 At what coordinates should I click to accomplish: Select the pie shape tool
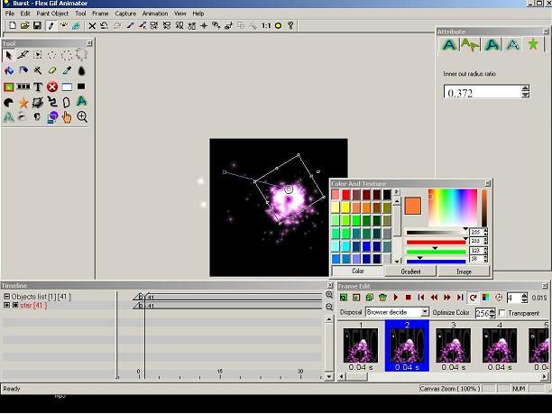pos(9,103)
